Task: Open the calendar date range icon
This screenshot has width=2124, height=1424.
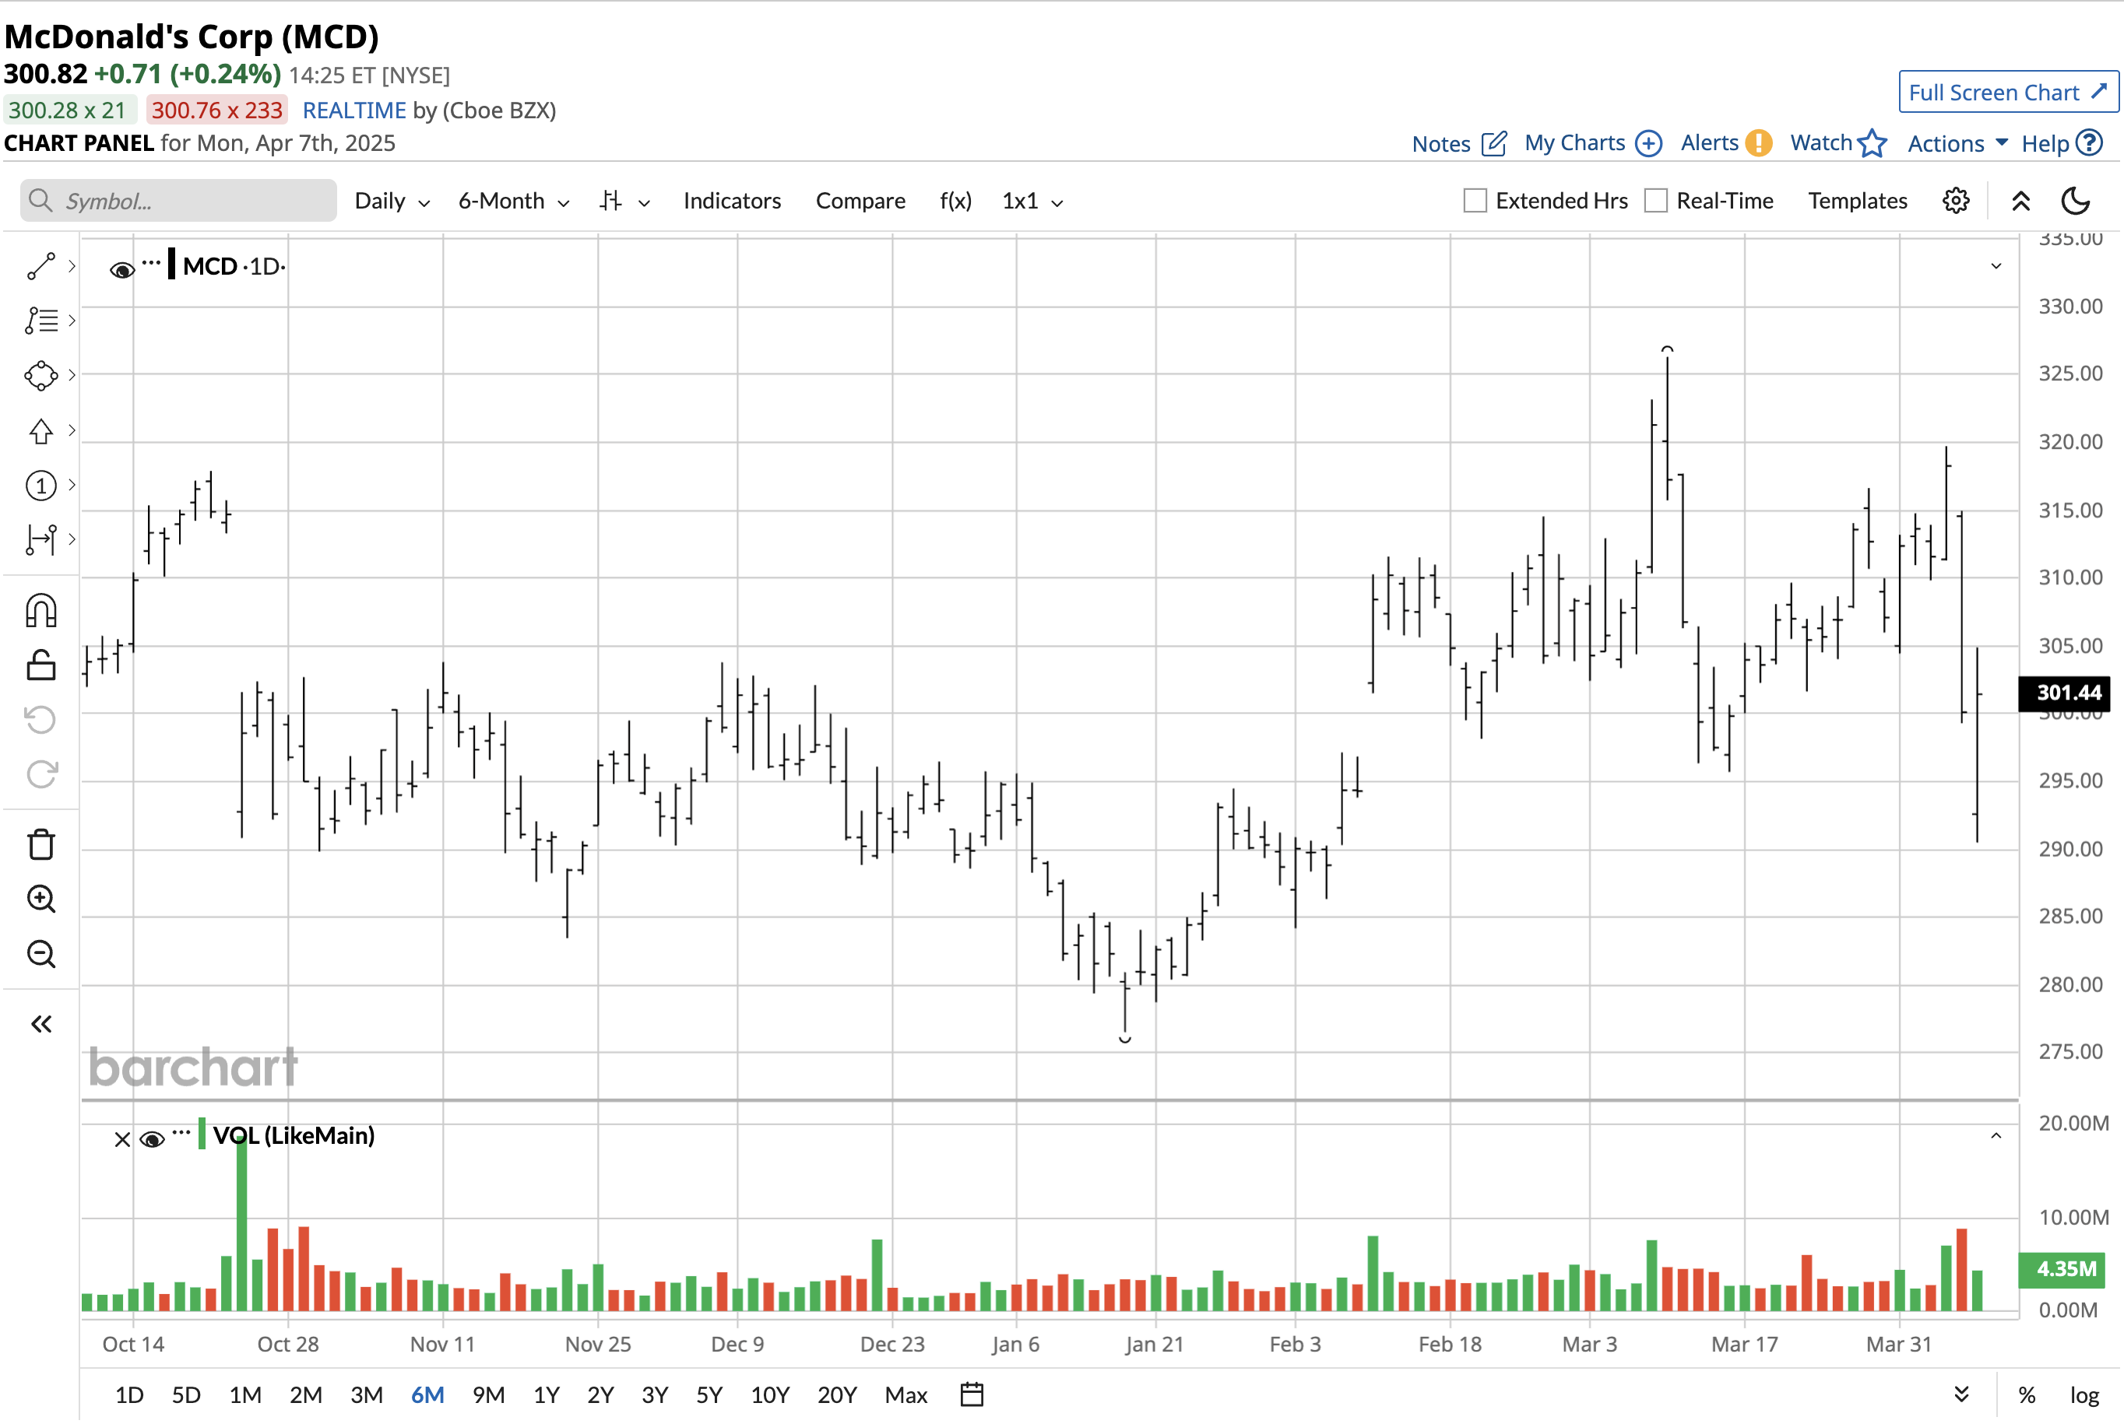Action: (x=971, y=1394)
